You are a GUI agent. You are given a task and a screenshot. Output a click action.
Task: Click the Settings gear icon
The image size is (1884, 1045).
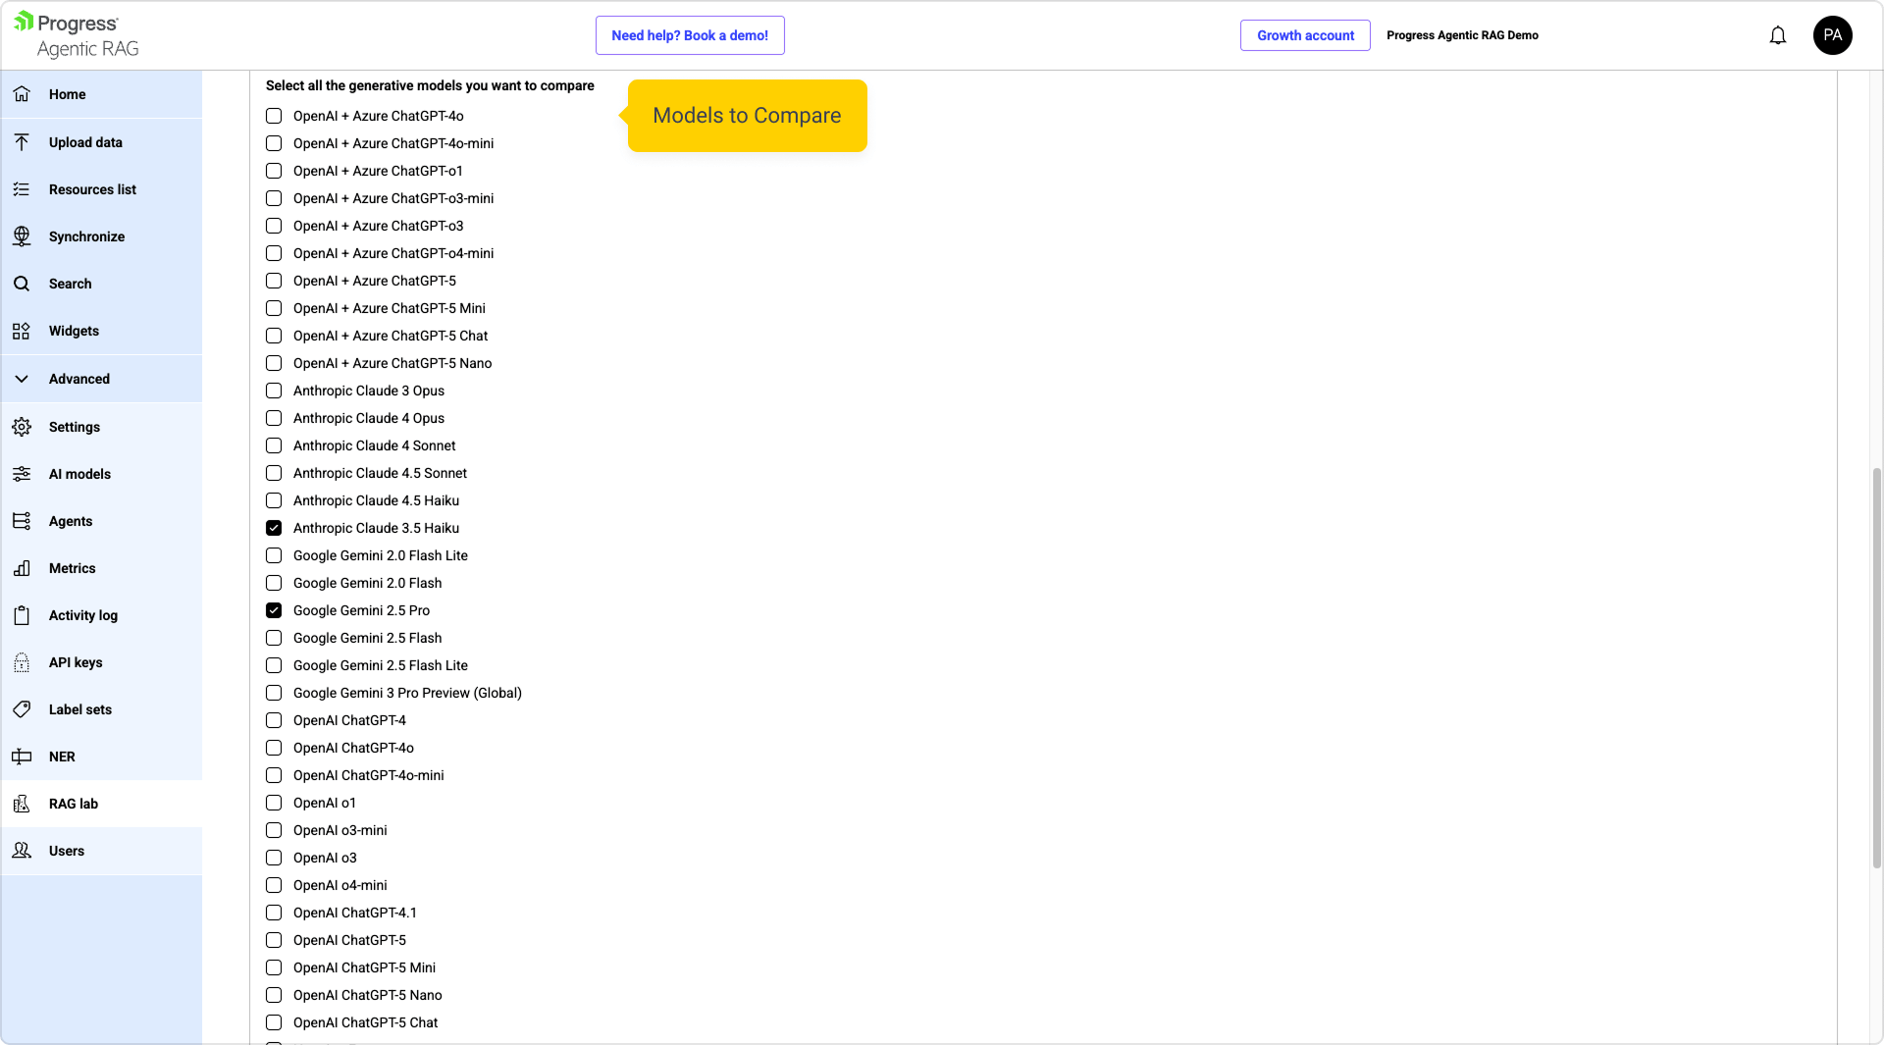22,427
